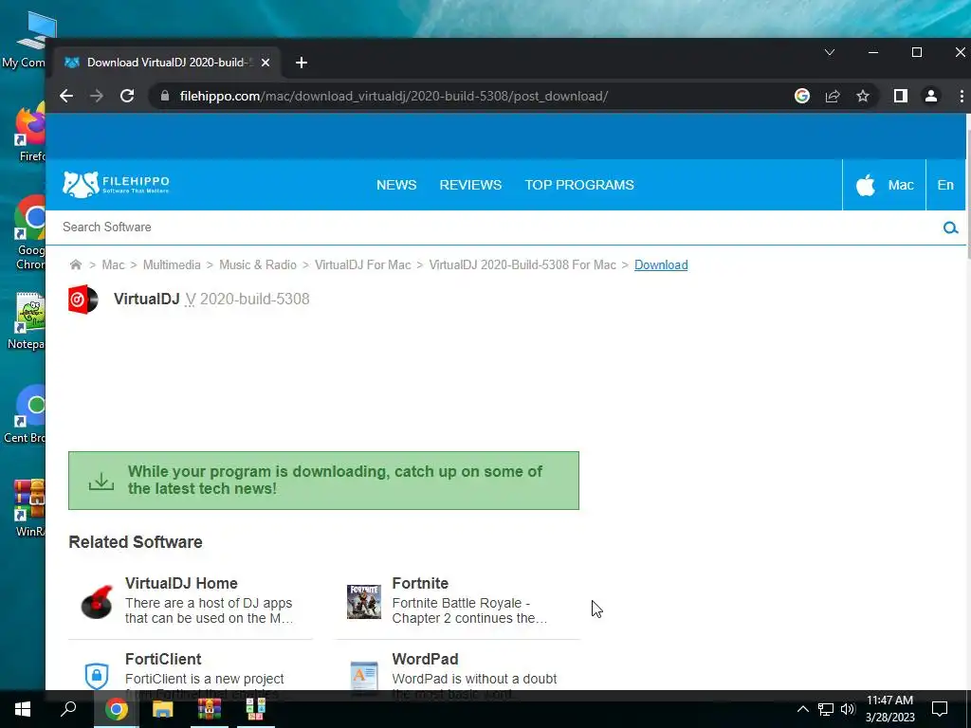Click the FortiClient shield icon

click(97, 675)
